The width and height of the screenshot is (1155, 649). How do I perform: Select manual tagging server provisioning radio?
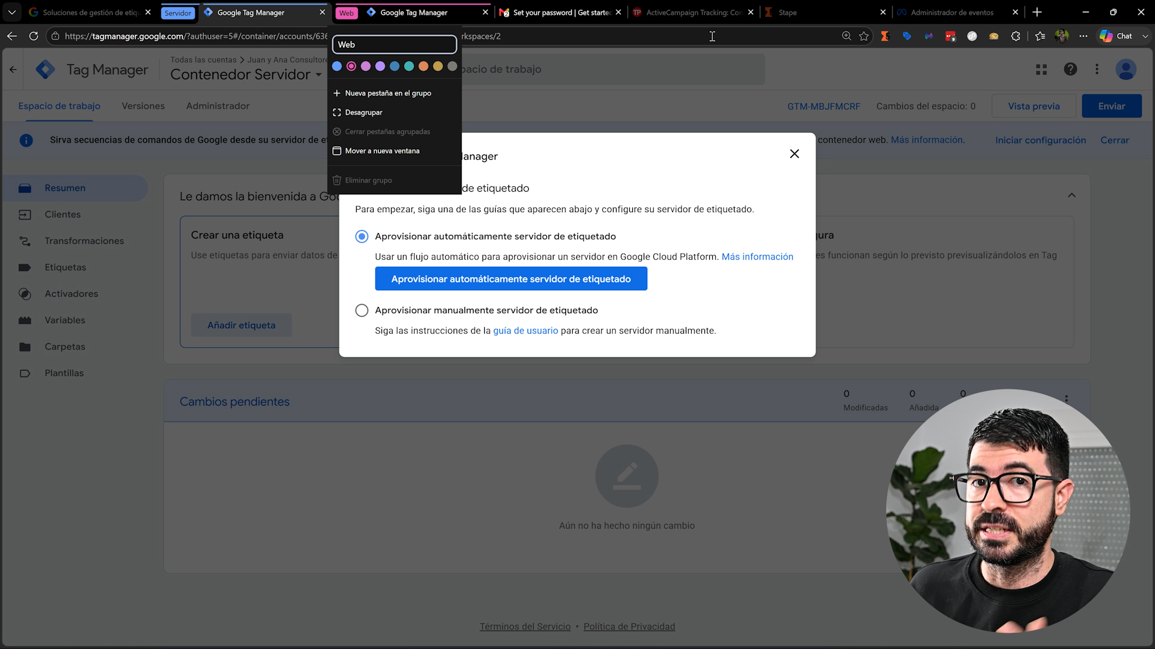pyautogui.click(x=362, y=310)
